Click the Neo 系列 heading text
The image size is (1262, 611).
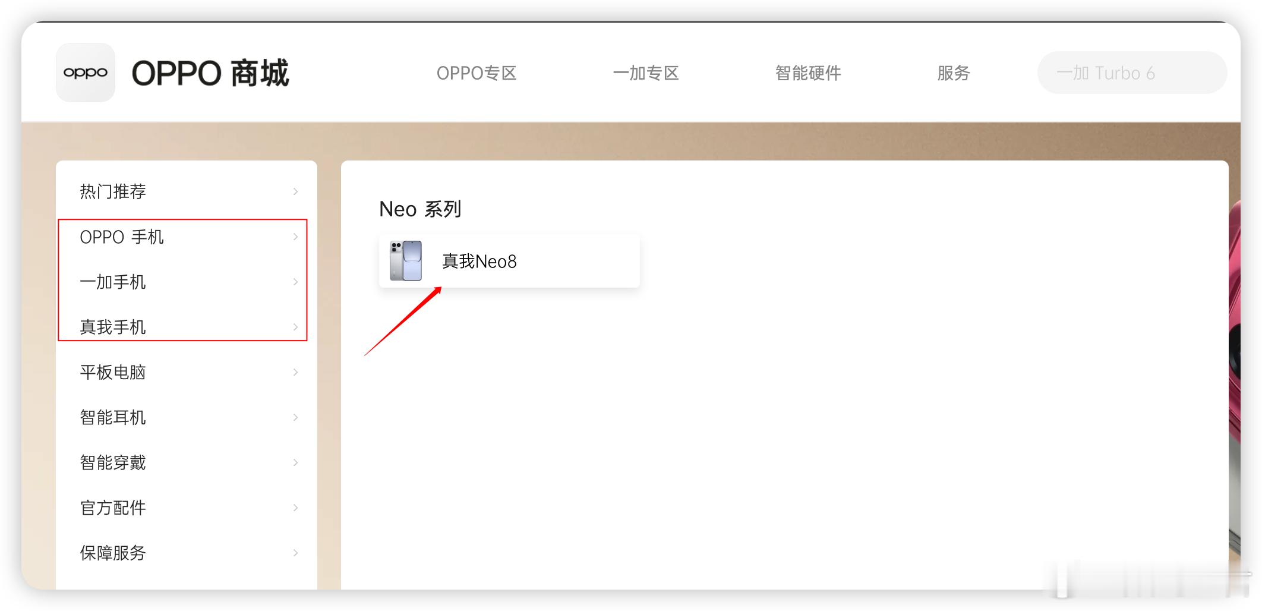pyautogui.click(x=420, y=209)
